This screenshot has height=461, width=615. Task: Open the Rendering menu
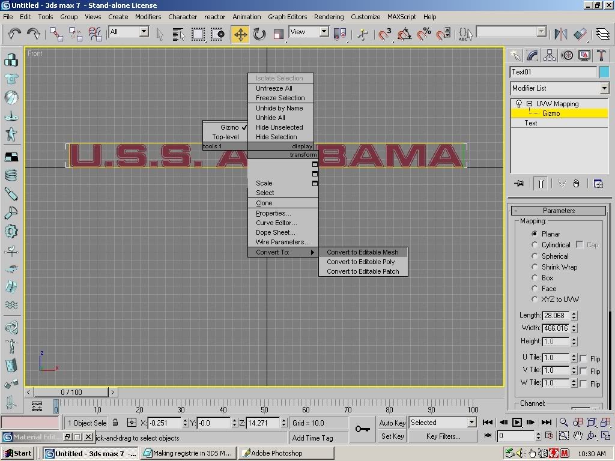pyautogui.click(x=329, y=17)
